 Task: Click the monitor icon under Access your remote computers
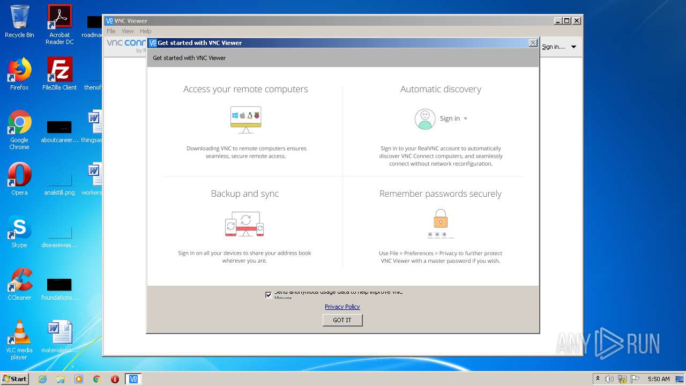click(246, 120)
